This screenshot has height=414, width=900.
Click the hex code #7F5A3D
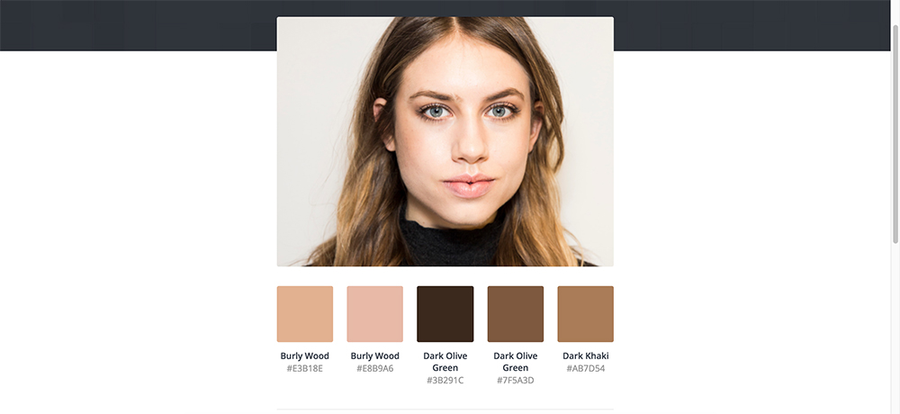point(516,381)
